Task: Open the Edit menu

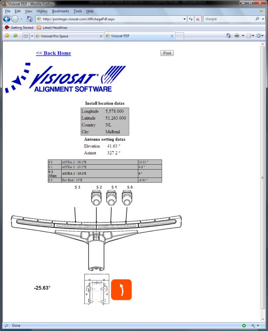Action: coord(17,11)
